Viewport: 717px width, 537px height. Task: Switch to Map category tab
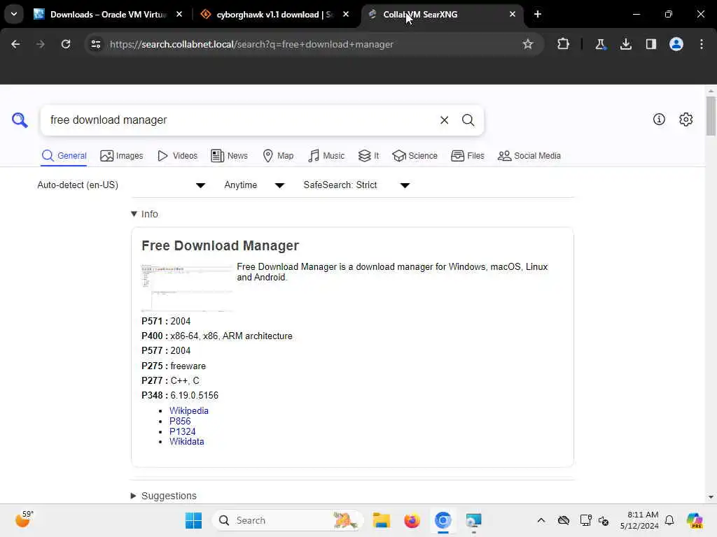278,156
